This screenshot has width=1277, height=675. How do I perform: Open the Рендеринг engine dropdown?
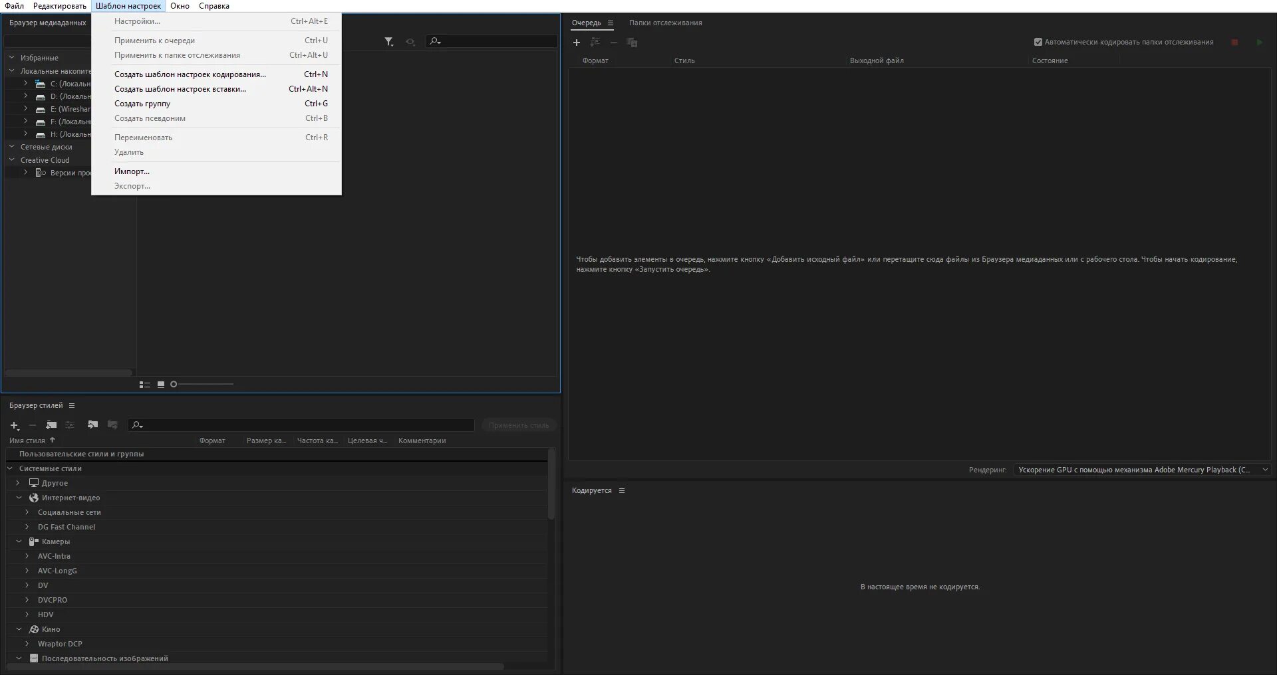pos(1142,470)
